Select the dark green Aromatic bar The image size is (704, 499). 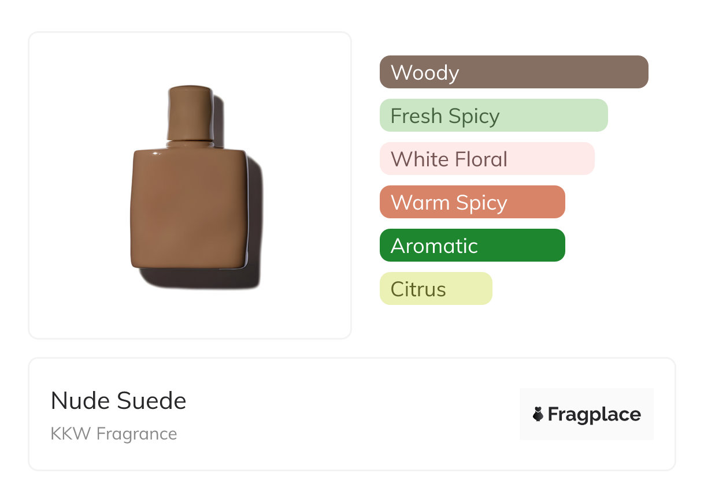(472, 245)
